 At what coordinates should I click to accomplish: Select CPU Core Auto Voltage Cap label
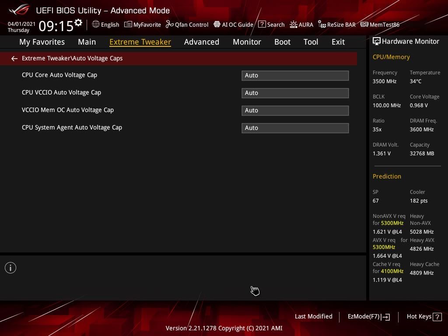click(59, 75)
